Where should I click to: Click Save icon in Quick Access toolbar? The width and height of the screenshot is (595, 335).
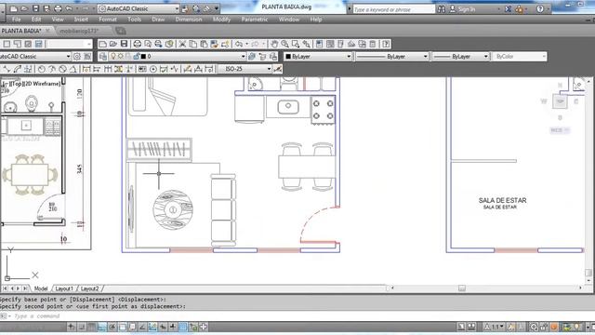35,8
